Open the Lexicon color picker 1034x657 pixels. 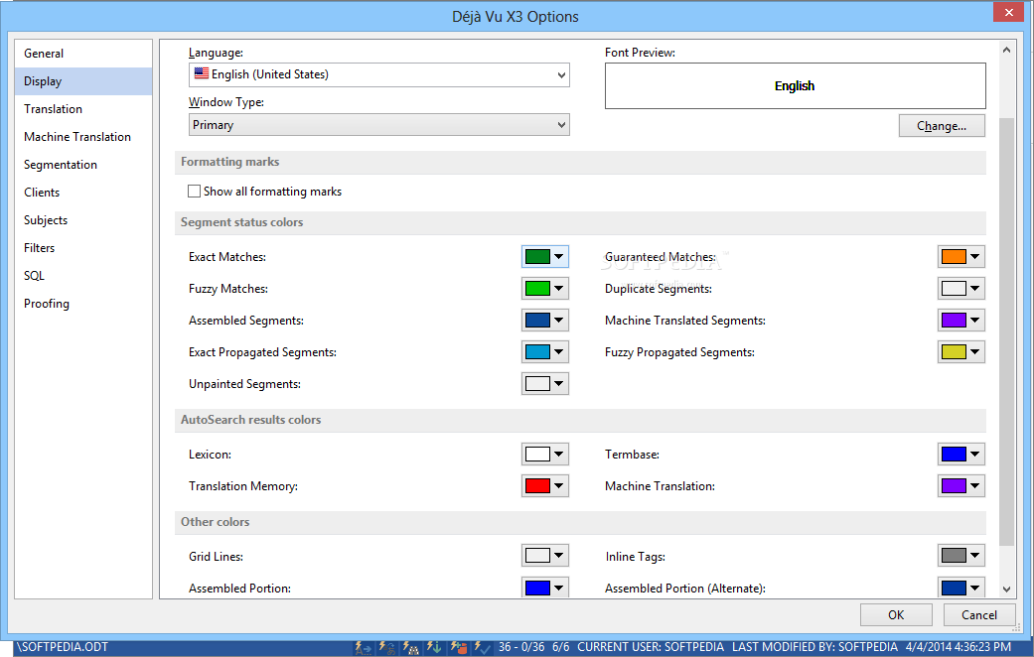click(544, 454)
